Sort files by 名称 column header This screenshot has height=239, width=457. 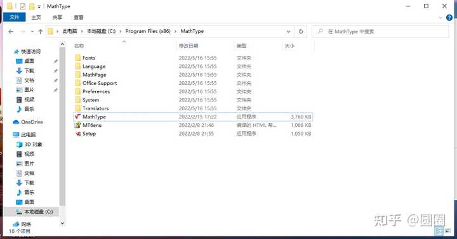79,46
